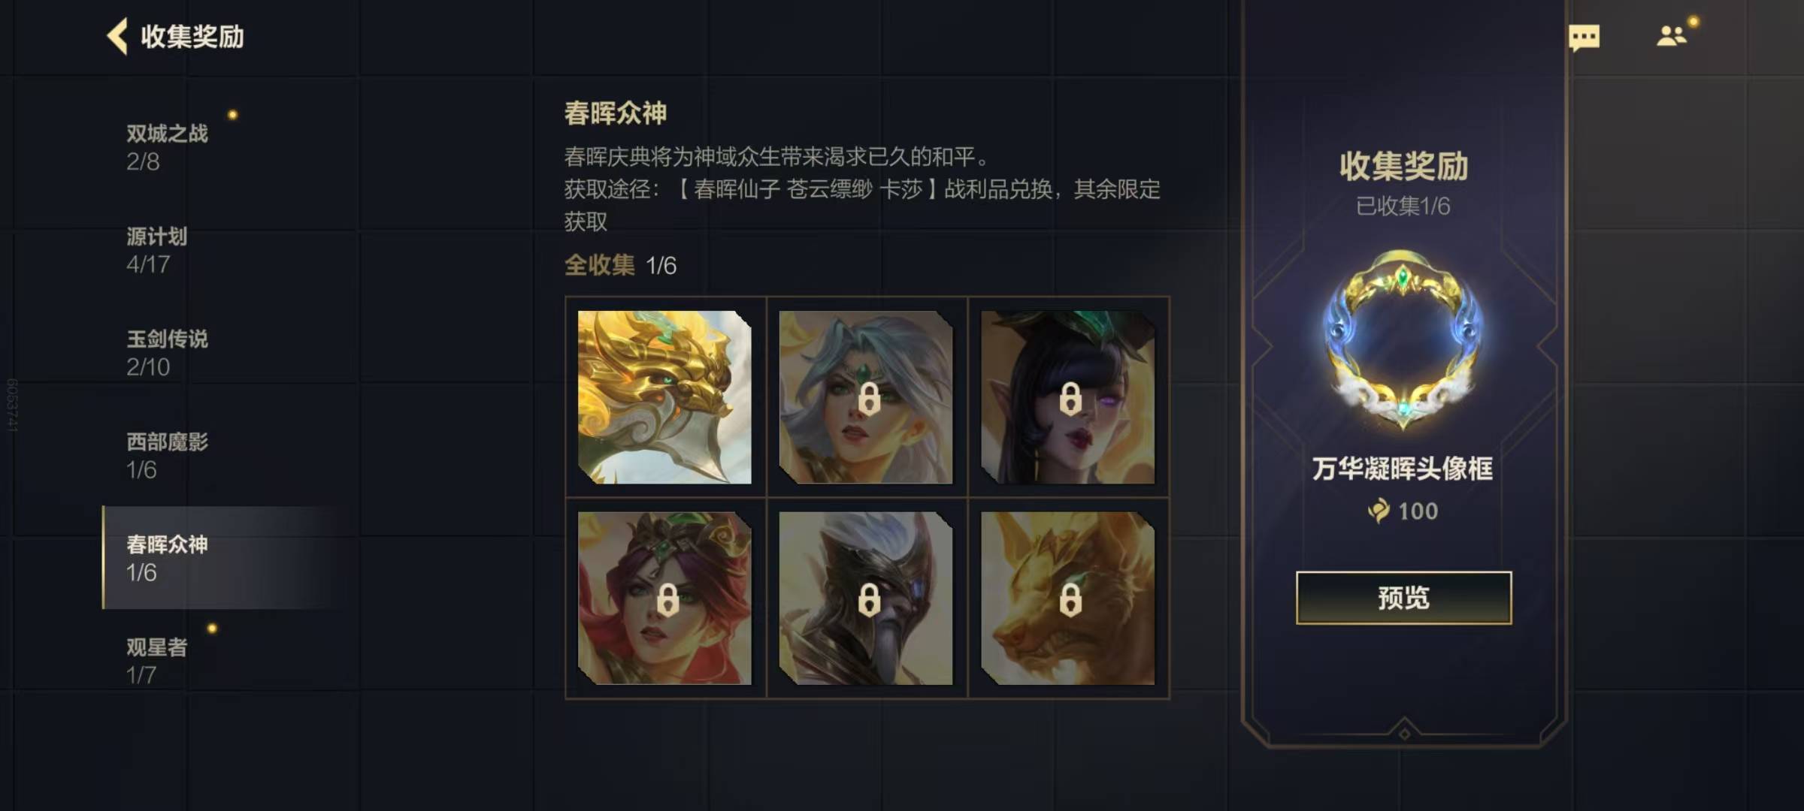Click the 已收集1/6 status text
Screen dimensions: 1804x811
click(x=1403, y=206)
